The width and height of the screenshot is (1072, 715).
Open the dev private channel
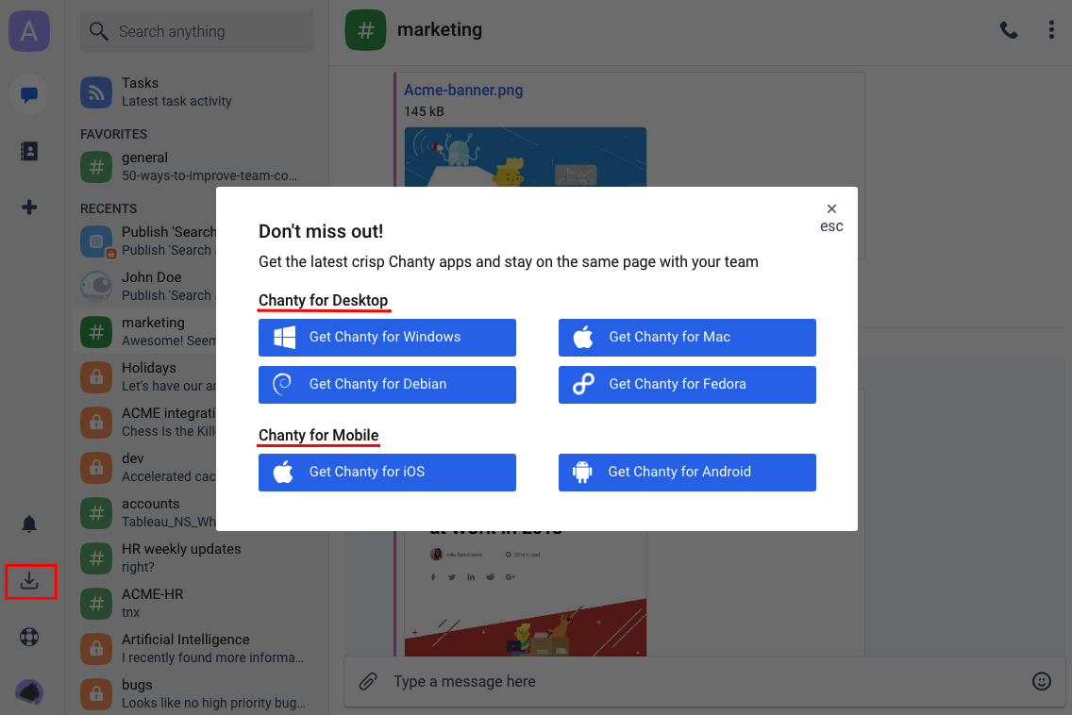point(144,468)
